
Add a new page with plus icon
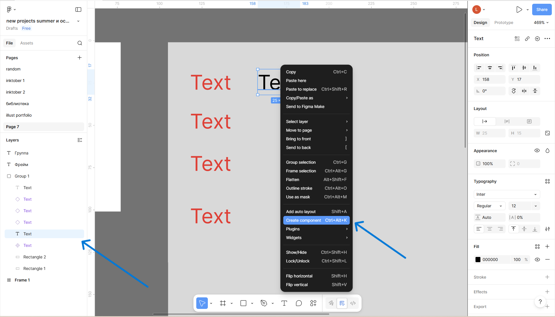tap(79, 58)
